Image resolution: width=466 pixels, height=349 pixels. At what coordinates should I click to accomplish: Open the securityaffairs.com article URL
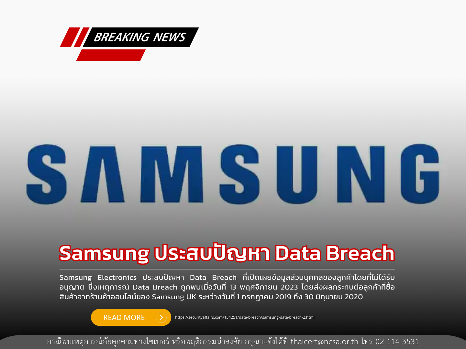[x=245, y=317]
